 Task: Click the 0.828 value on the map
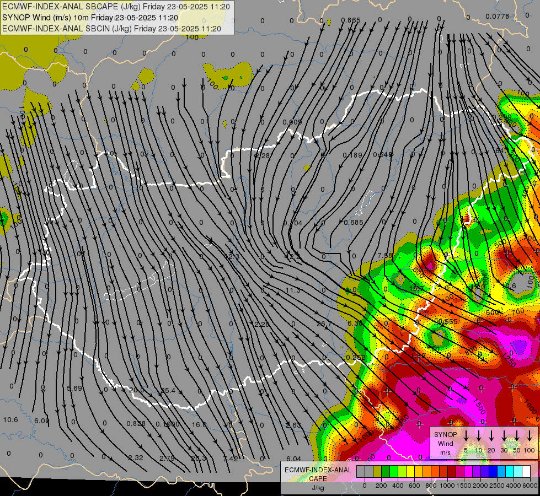pos(136,424)
